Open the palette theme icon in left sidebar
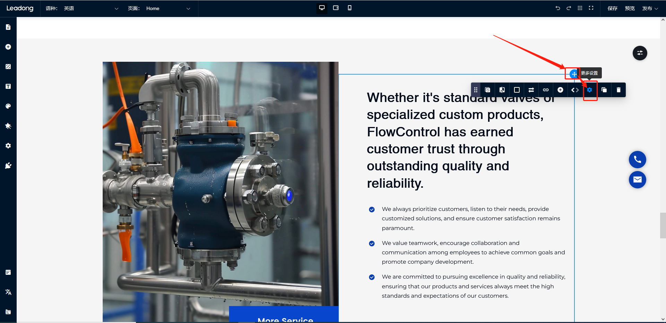The image size is (666, 323). coord(8,106)
